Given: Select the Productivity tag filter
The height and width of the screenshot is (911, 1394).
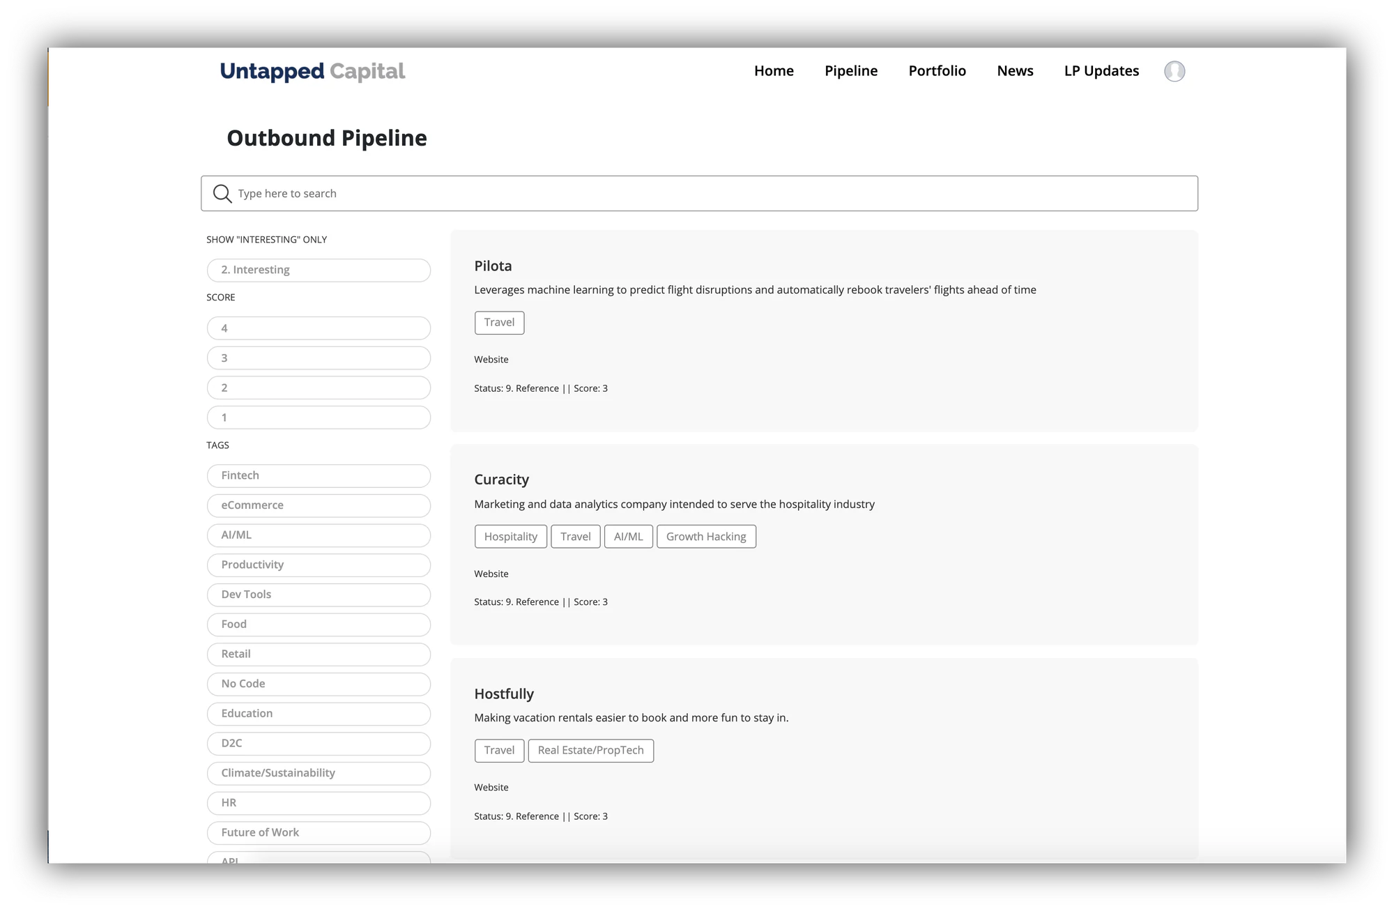Looking at the screenshot, I should [319, 565].
